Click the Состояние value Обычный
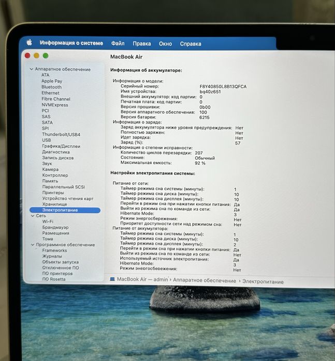 (x=205, y=158)
